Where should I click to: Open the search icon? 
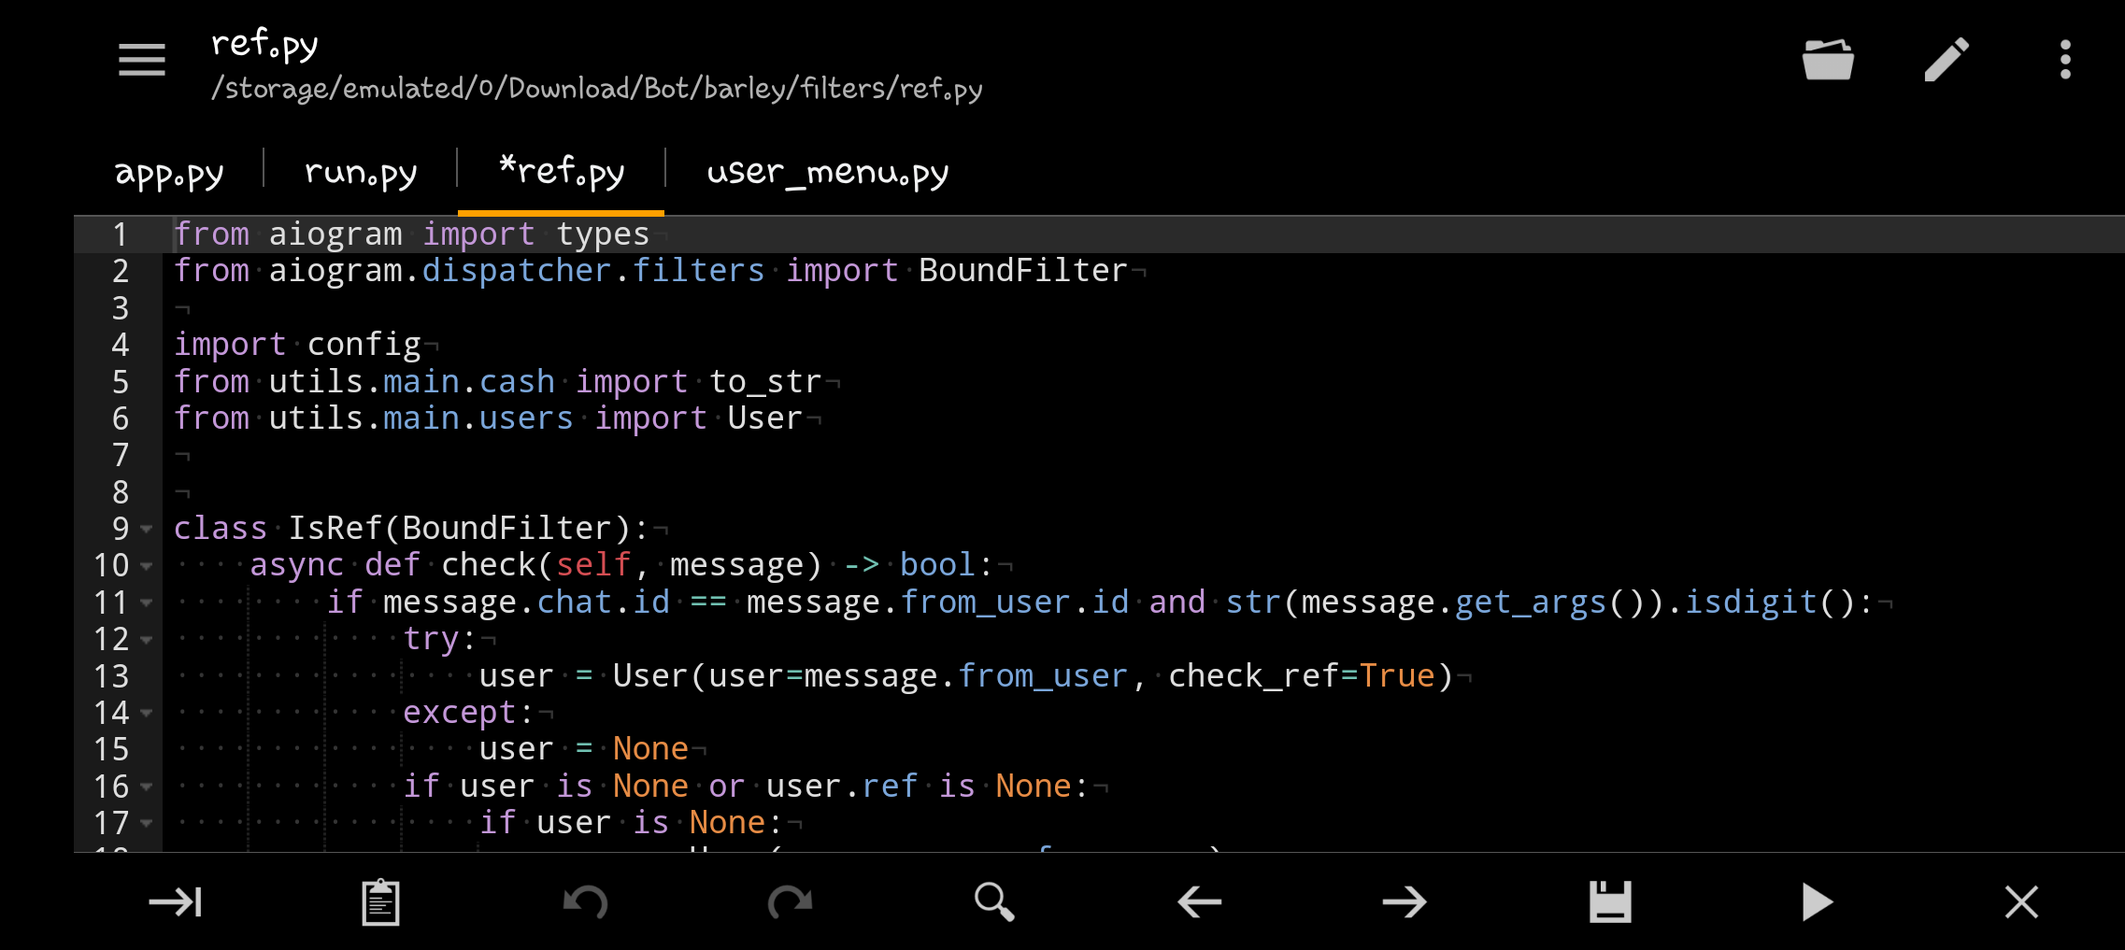pos(994,900)
